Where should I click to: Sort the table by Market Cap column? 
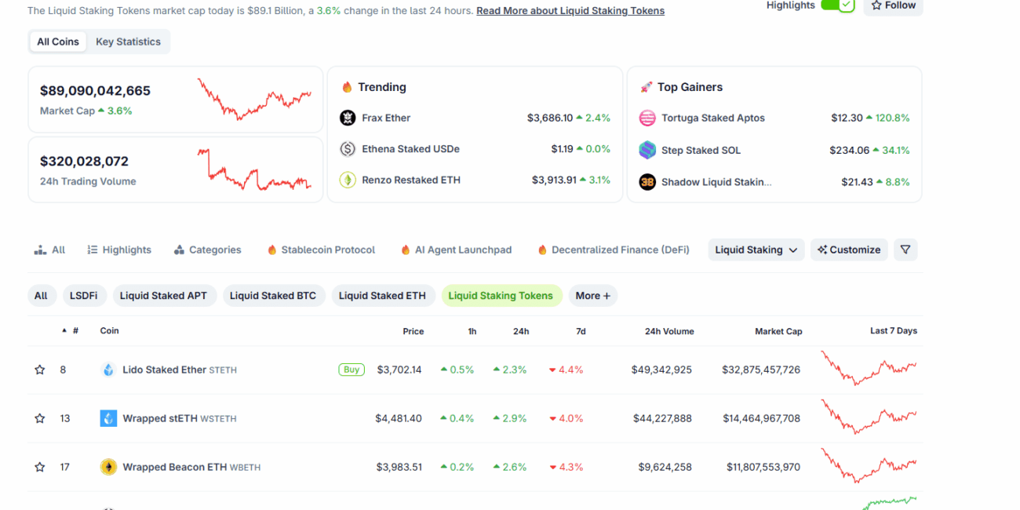778,331
